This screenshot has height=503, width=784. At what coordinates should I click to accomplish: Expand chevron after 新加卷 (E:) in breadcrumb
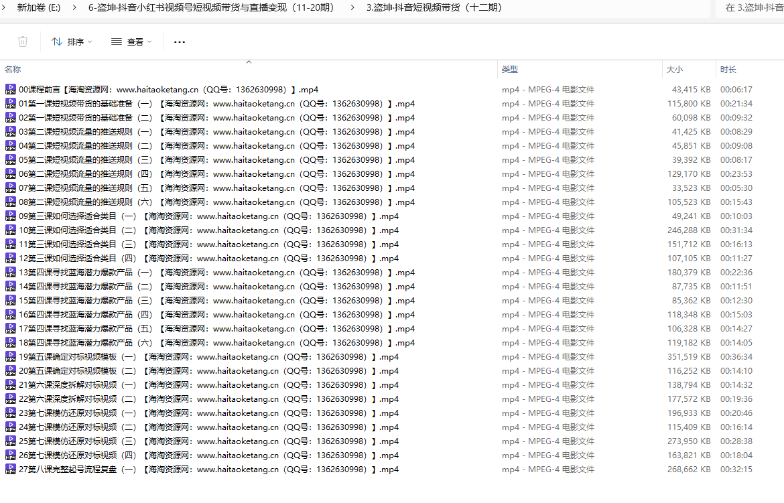pos(73,8)
